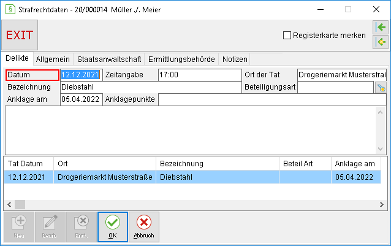Switch to Ermittlungsbehörde tab
The width and height of the screenshot is (391, 246).
(181, 60)
